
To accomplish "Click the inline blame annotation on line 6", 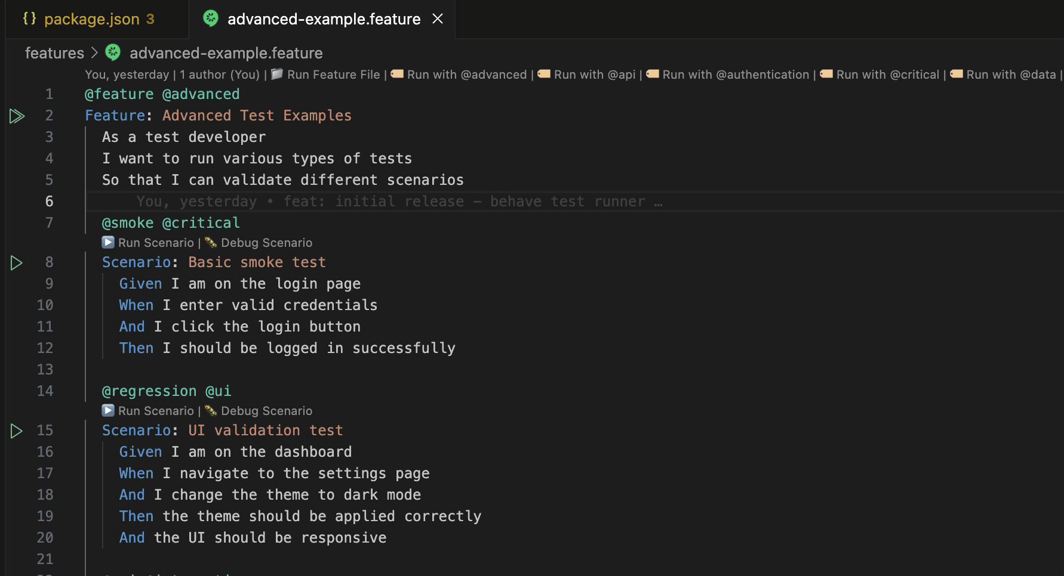I will [399, 202].
